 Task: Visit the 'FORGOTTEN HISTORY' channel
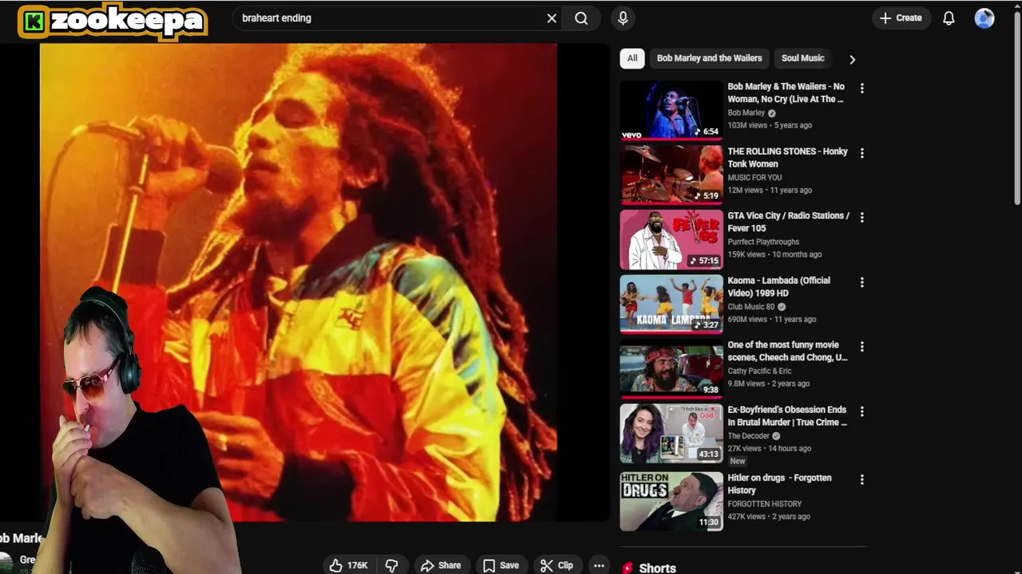tap(765, 504)
